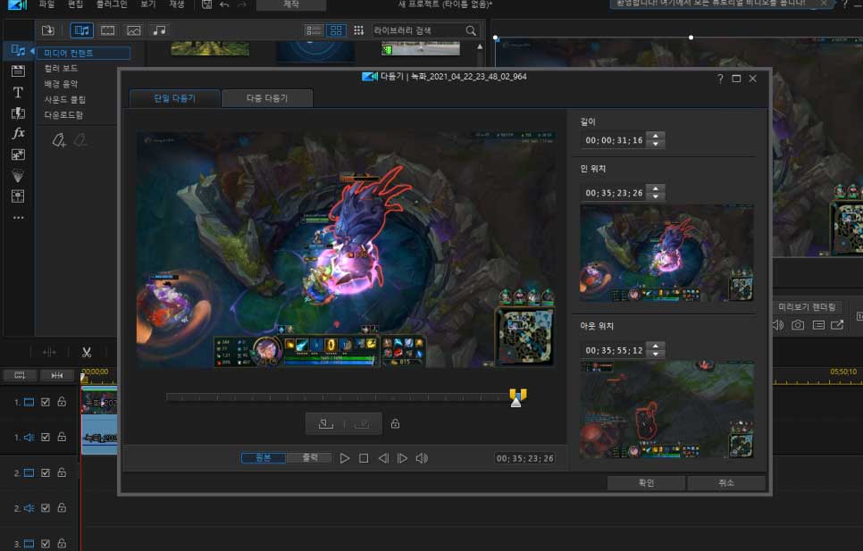Filter library to videos only
Viewport: 863px width, 551px height.
(x=108, y=30)
